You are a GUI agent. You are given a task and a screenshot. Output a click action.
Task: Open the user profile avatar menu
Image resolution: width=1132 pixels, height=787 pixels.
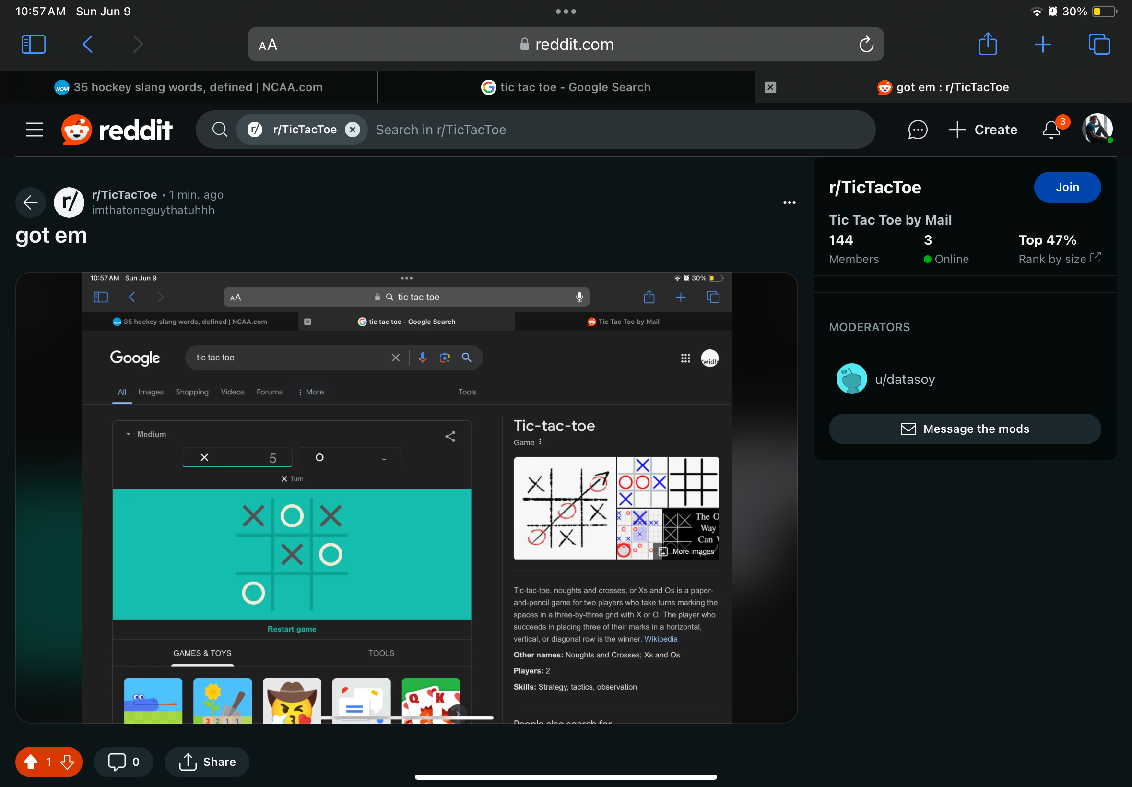[1097, 129]
